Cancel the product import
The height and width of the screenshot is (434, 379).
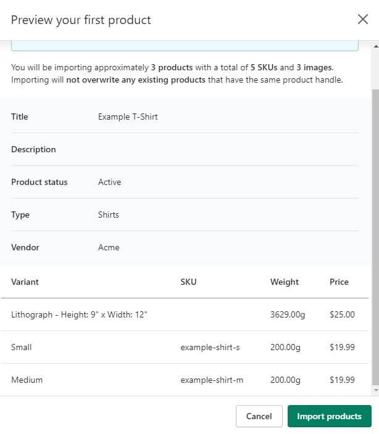(259, 416)
